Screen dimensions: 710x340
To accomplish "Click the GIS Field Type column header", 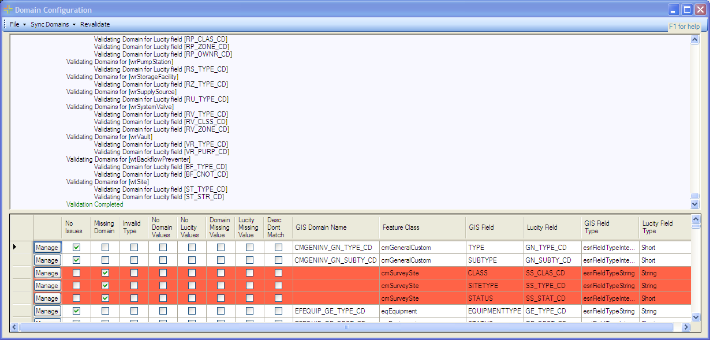I will point(610,227).
